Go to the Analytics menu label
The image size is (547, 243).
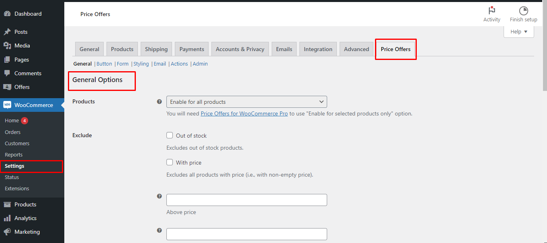[25, 218]
